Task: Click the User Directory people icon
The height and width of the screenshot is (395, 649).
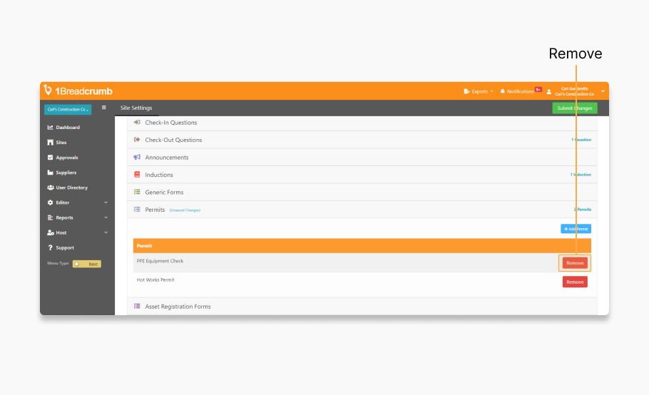Action: pyautogui.click(x=51, y=188)
